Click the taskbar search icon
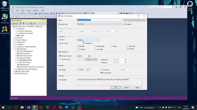This screenshot has width=197, height=110. tap(9, 107)
